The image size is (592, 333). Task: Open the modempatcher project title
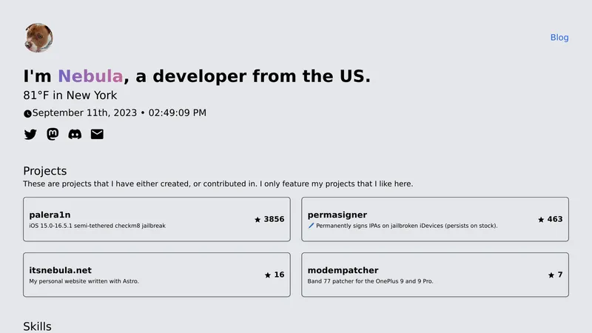(343, 270)
